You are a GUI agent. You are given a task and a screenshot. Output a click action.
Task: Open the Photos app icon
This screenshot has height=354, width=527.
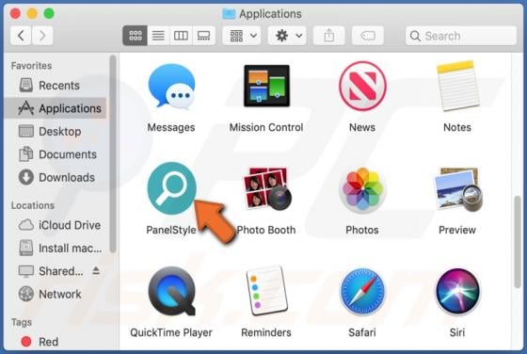coord(362,189)
